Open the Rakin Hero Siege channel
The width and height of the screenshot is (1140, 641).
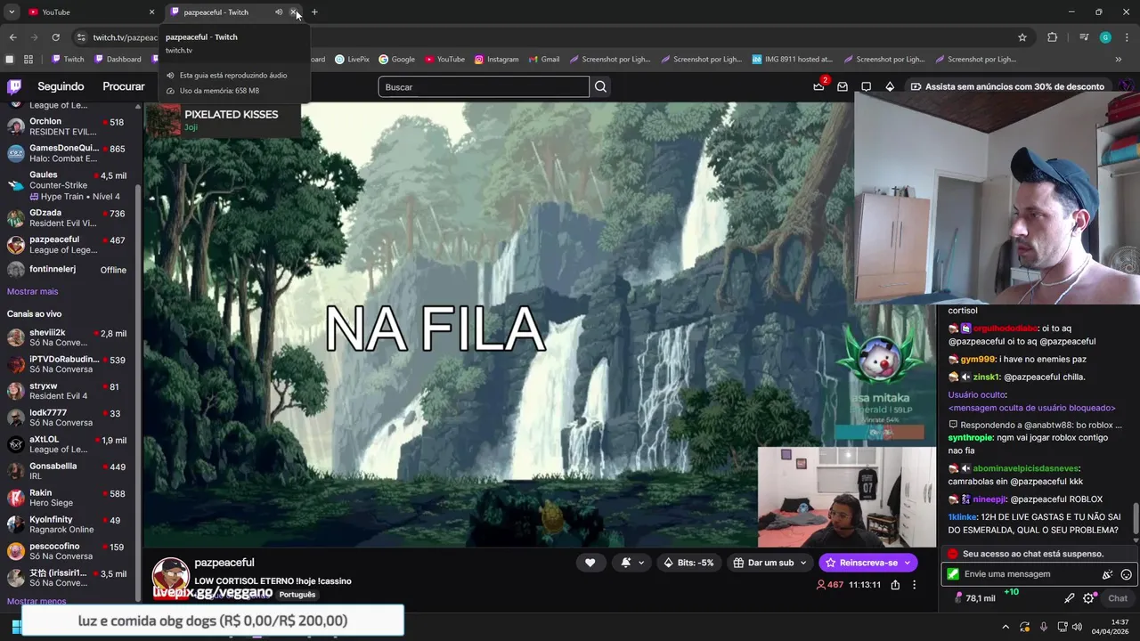pyautogui.click(x=71, y=498)
